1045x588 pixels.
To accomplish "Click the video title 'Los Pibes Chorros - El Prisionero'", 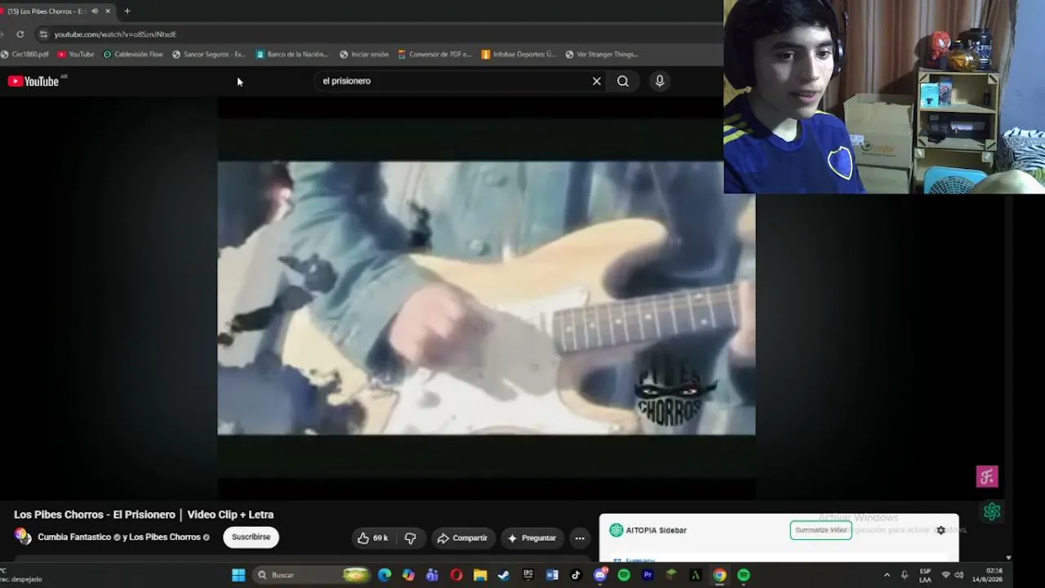I will point(144,514).
